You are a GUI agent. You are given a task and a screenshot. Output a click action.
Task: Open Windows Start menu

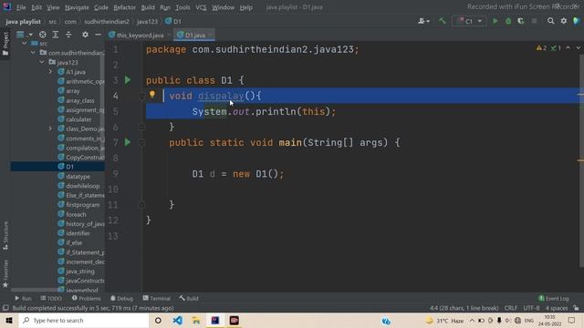(9, 320)
